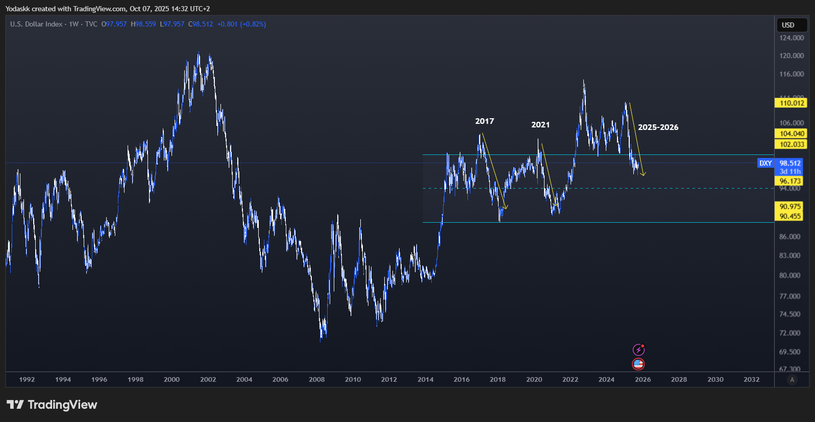Click the yellow 90.455 price label
The image size is (815, 422).
tap(790, 216)
